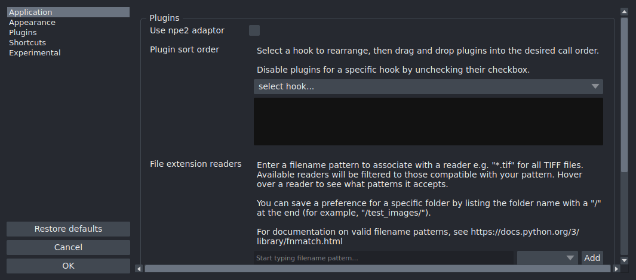This screenshot has height=280, width=636.
Task: Click the left arrow of horizontal scrollbar
Action: 139,269
